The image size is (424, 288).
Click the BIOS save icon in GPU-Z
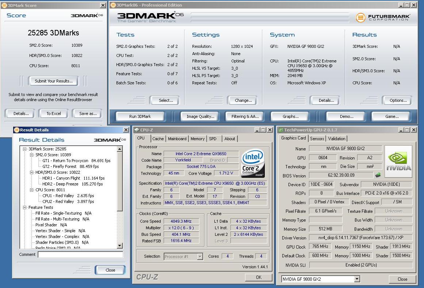[x=378, y=175]
